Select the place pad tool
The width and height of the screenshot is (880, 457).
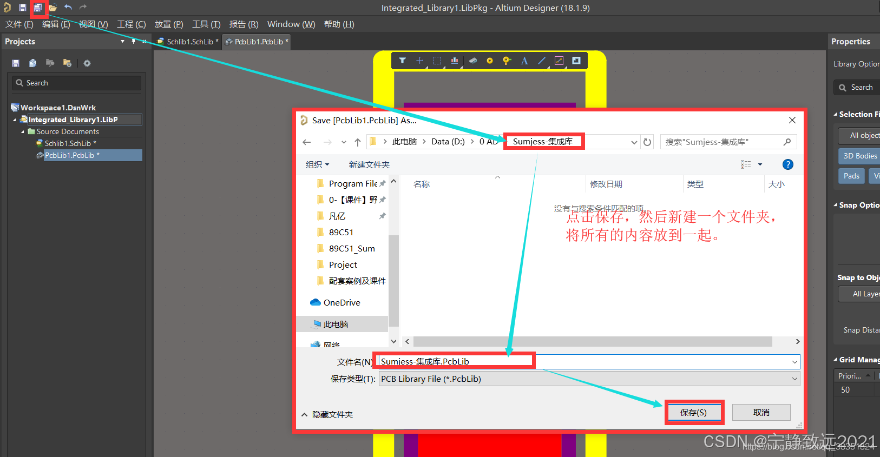pos(490,61)
